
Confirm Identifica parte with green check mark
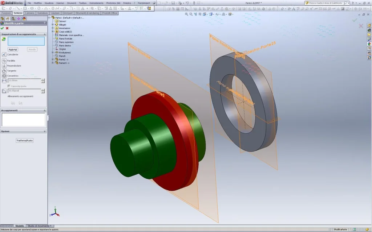tap(2, 28)
